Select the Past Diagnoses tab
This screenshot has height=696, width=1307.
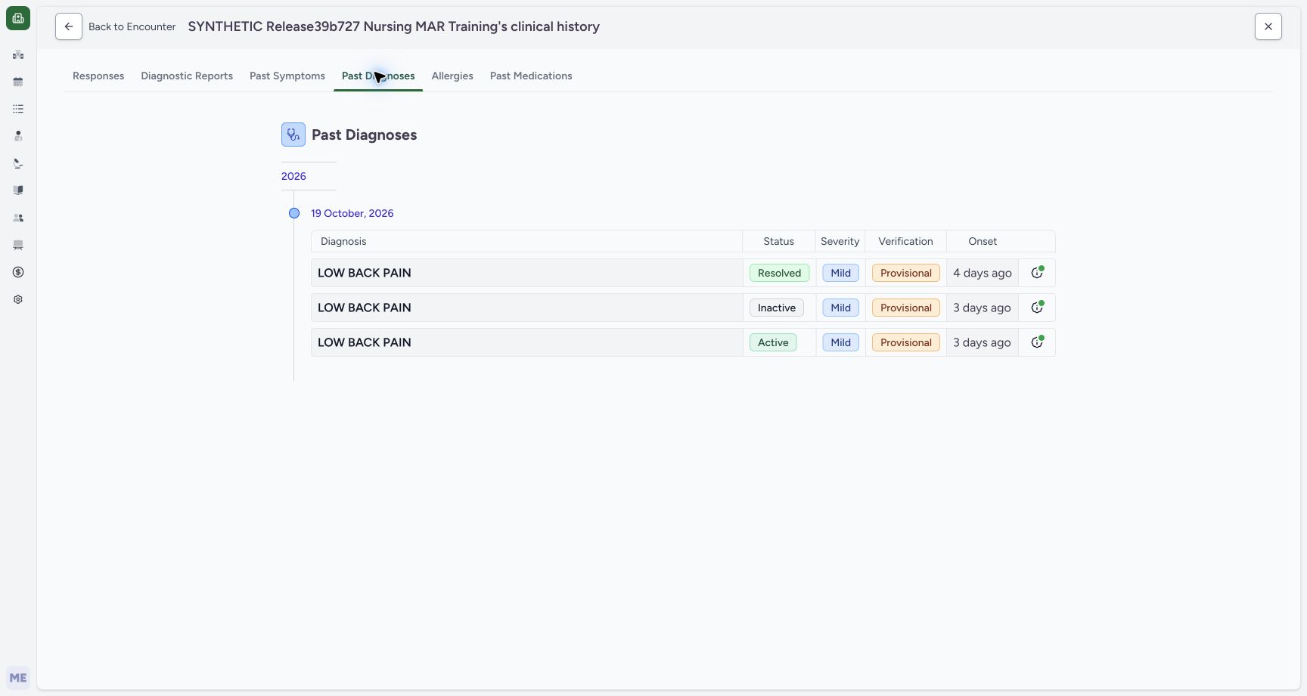pyautogui.click(x=378, y=76)
